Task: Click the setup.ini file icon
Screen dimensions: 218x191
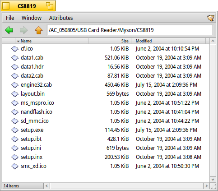Action: tap(15, 148)
